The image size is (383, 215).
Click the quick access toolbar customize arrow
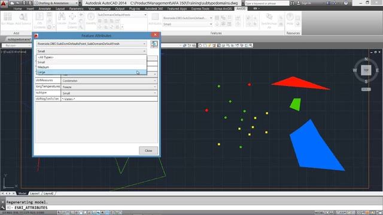click(80, 3)
